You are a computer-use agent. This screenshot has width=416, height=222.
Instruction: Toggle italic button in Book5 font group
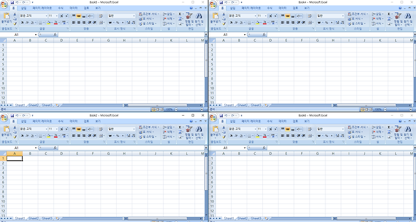click(27, 23)
